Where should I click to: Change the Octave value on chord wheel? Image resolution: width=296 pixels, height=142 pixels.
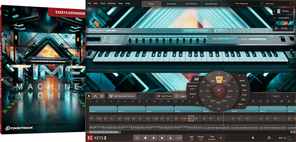tap(193, 95)
